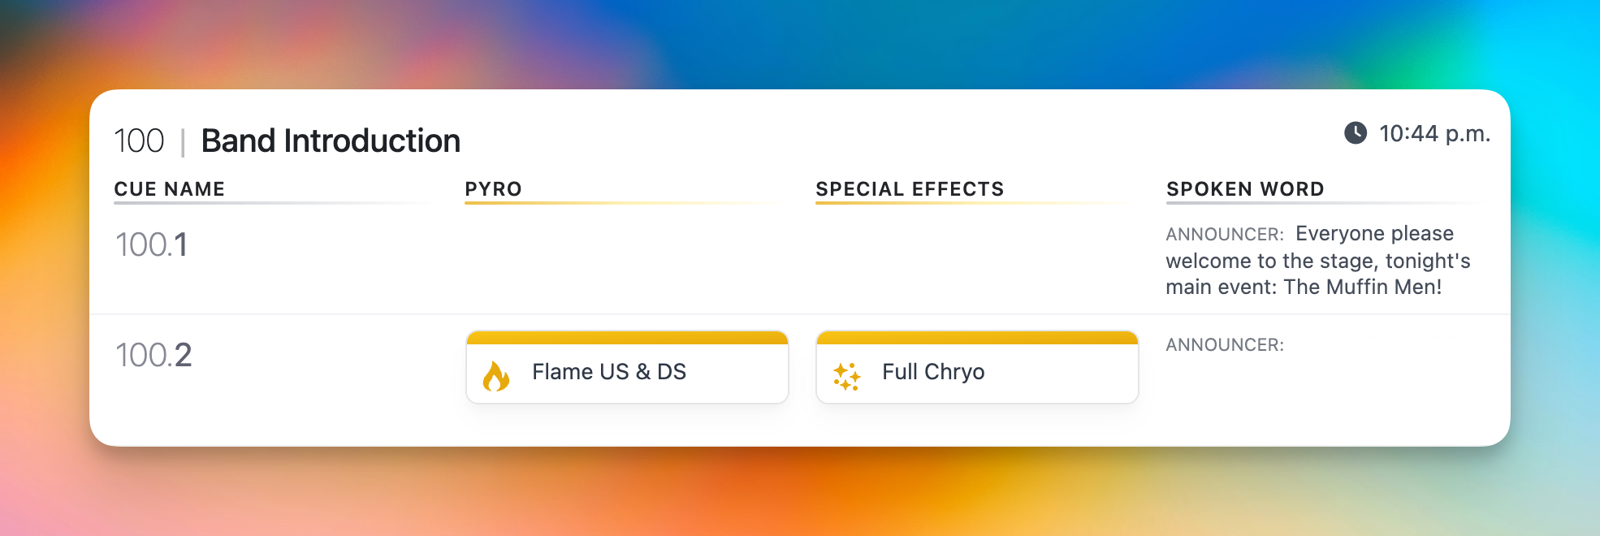This screenshot has height=536, width=1600.
Task: Click the ANNOUNCER label in cue 100.1
Action: [1224, 235]
